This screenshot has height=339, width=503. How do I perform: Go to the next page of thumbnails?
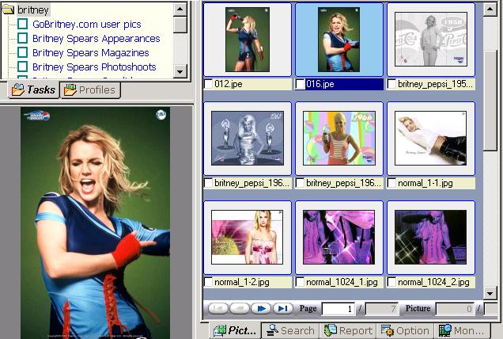click(261, 308)
